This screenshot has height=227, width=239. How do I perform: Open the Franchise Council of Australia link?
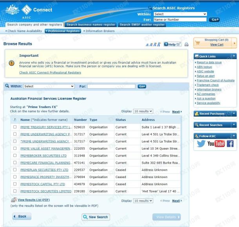click(215, 80)
